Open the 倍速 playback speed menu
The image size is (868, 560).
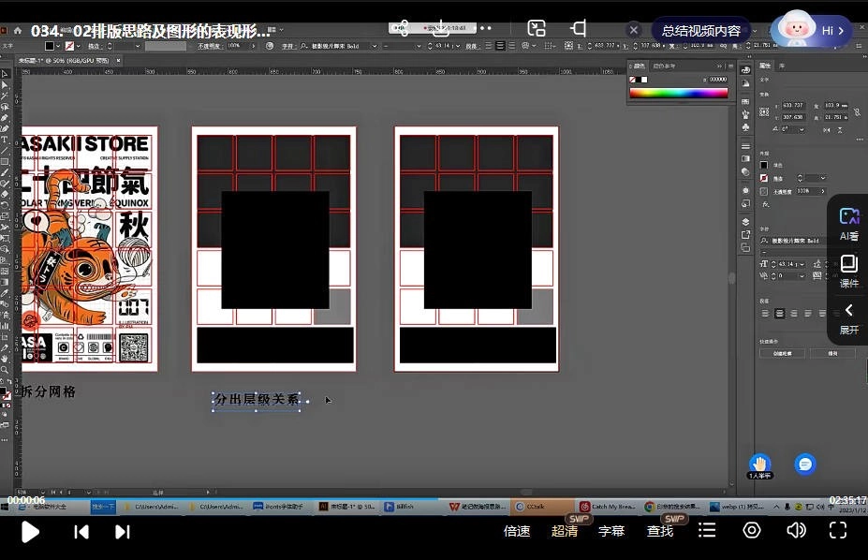point(517,531)
